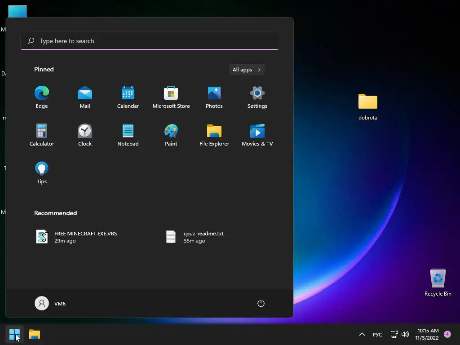Open File Explorer from Pinned apps
The height and width of the screenshot is (345, 460).
tap(214, 135)
